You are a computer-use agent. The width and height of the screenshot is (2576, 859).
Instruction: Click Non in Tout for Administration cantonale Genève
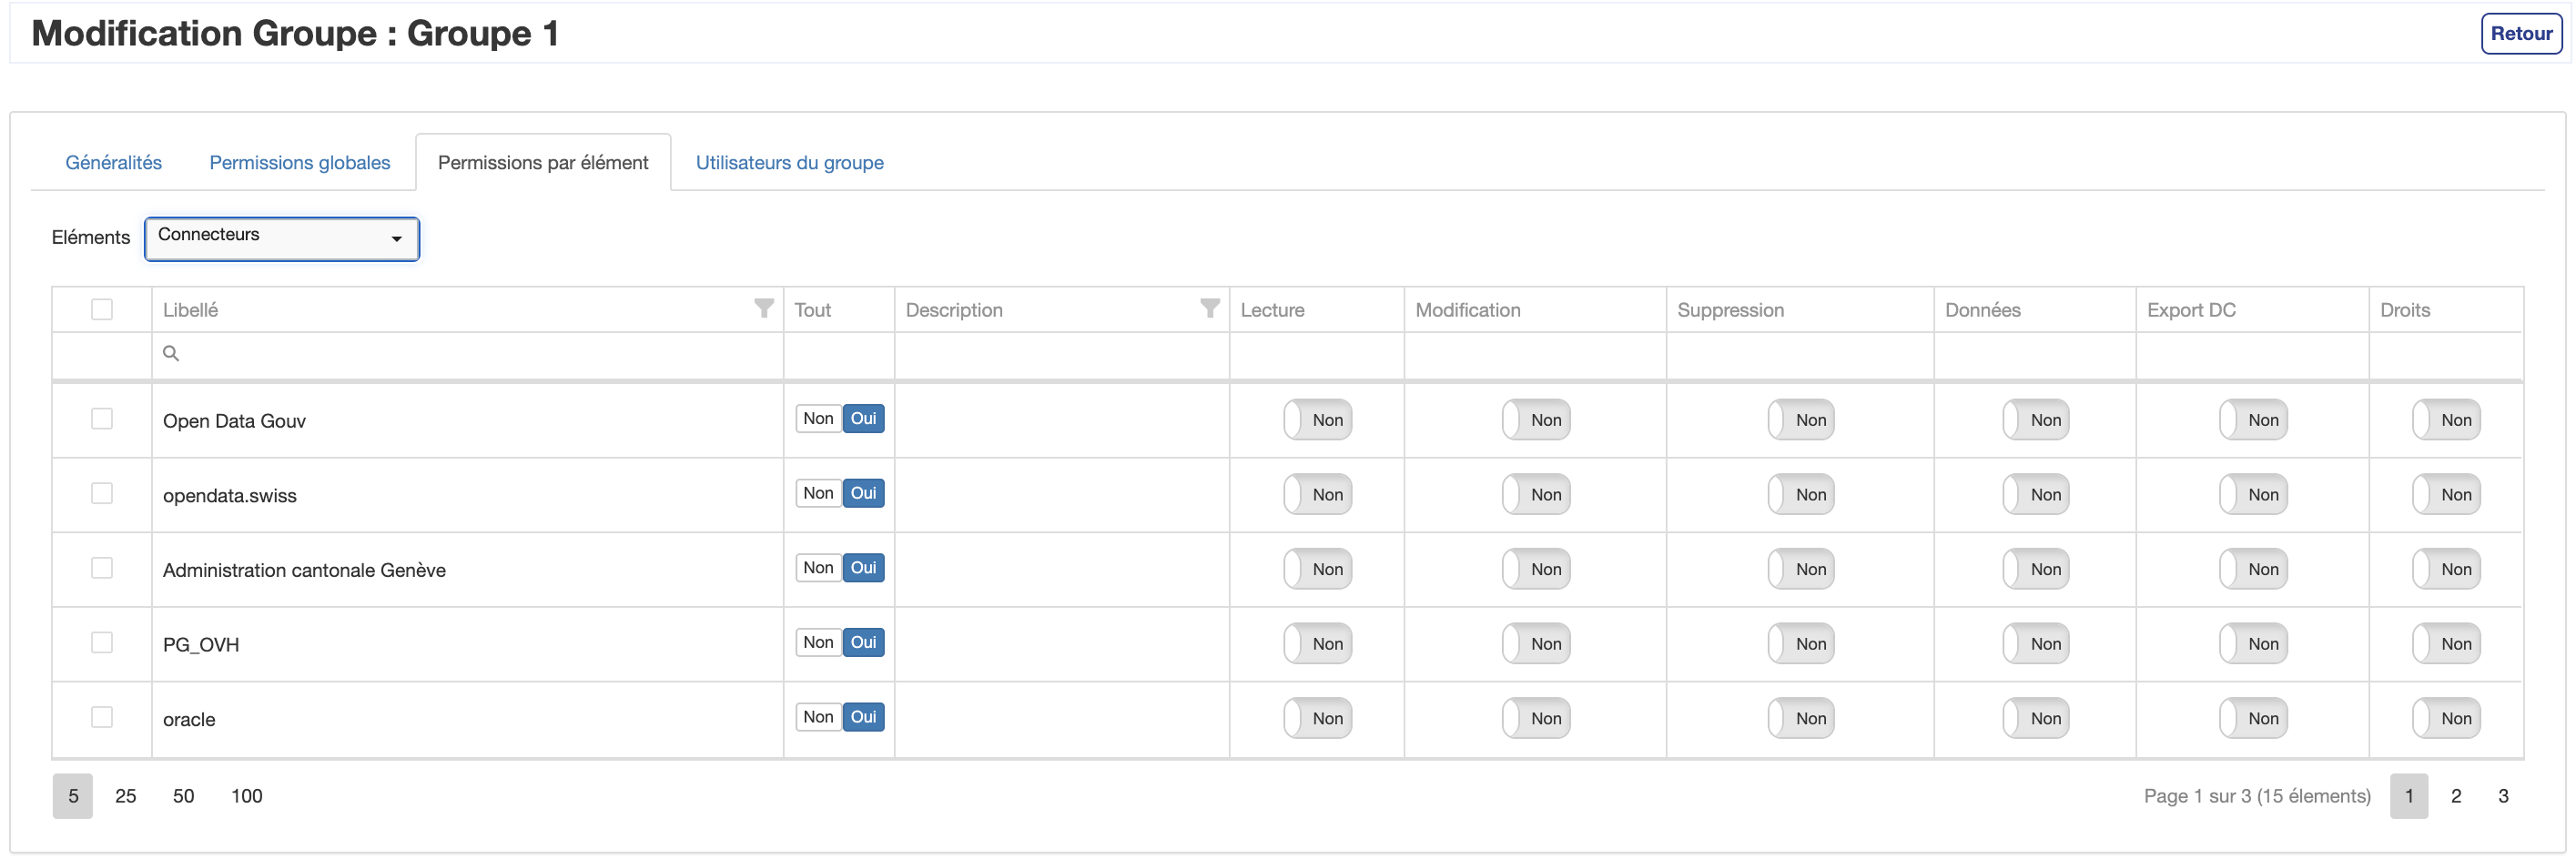pos(818,568)
